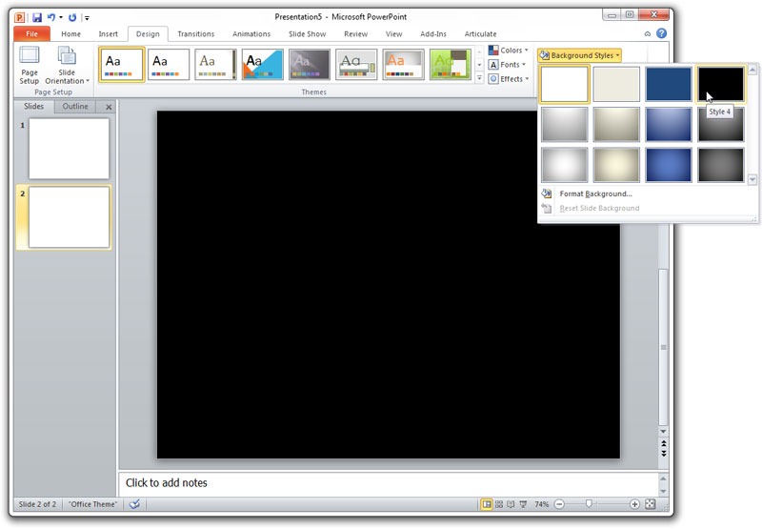The height and width of the screenshot is (529, 762).
Task: Choose the blue radial Style 11 background
Action: (669, 165)
